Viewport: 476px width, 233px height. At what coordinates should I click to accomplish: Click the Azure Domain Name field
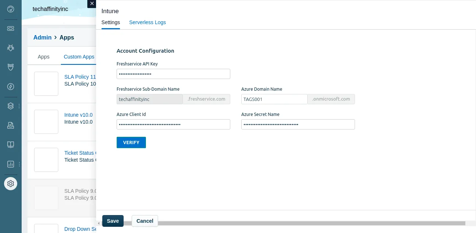[274, 99]
